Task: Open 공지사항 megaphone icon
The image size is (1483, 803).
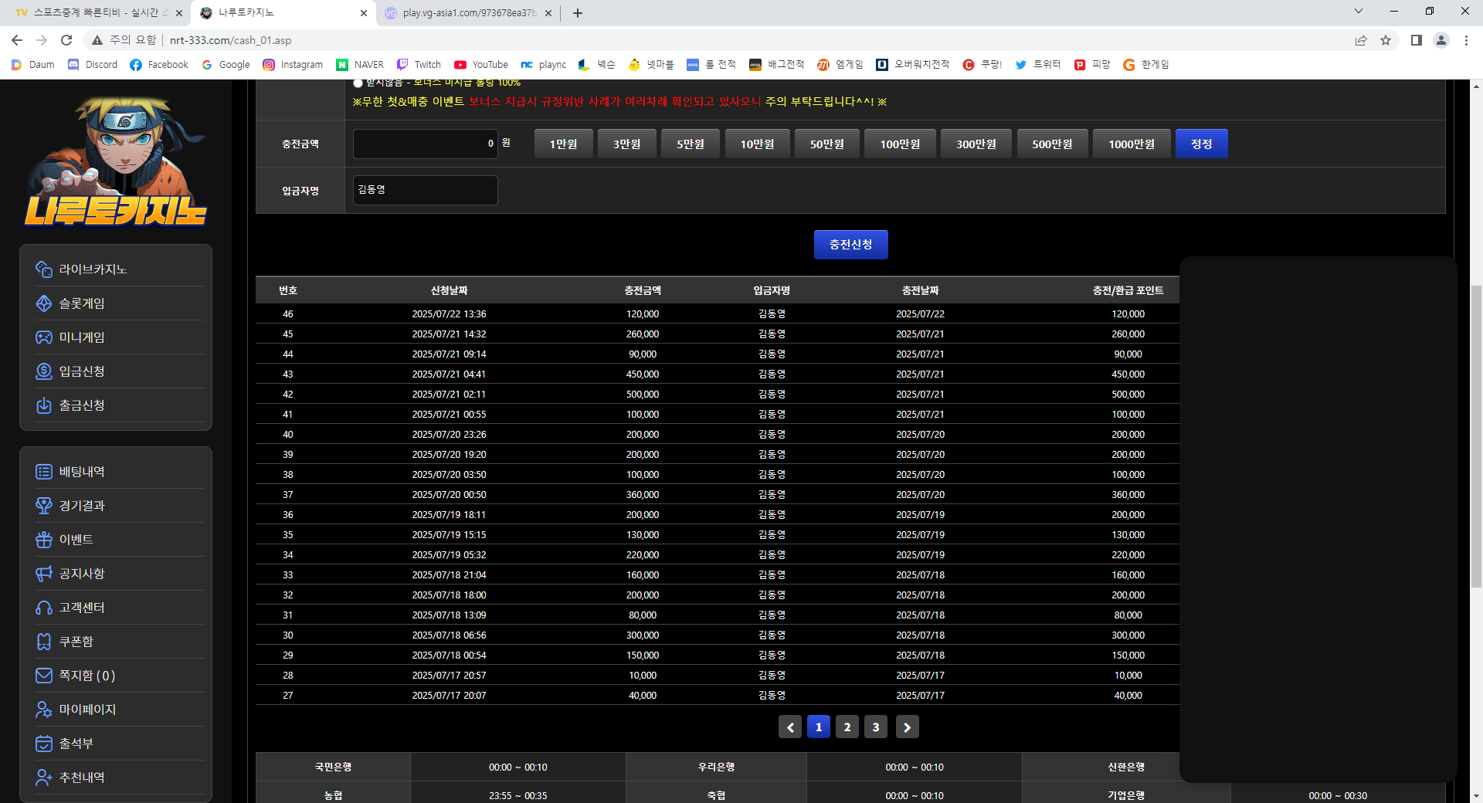Action: tap(44, 574)
